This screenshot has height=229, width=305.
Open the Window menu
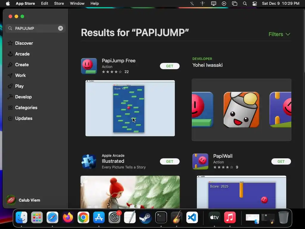(77, 4)
